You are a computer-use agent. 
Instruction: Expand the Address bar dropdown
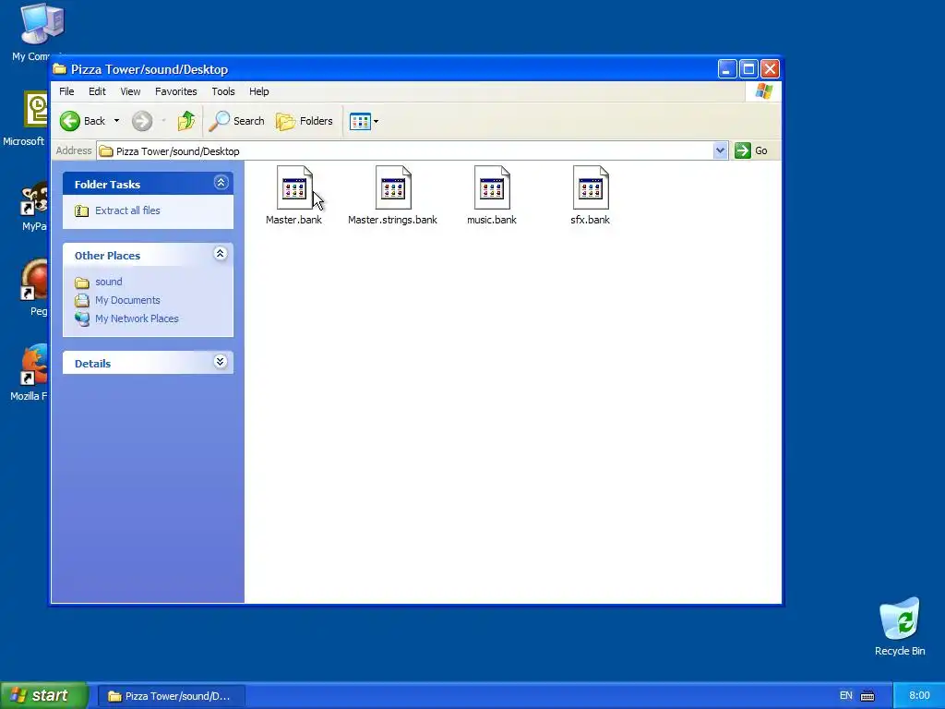click(x=720, y=150)
